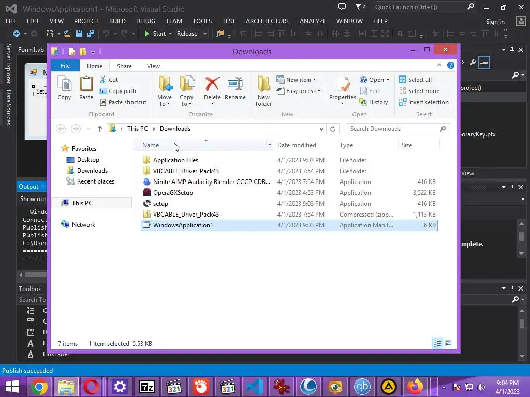Click Invert selection

tap(424, 102)
